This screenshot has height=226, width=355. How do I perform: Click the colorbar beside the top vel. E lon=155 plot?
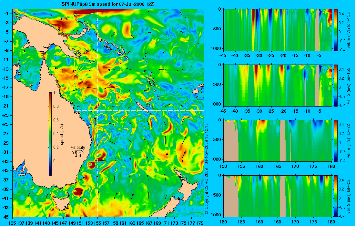click(335, 30)
